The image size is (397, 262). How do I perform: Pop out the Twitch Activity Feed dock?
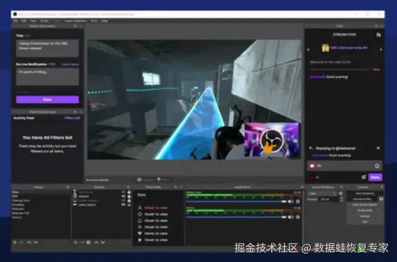[75, 111]
